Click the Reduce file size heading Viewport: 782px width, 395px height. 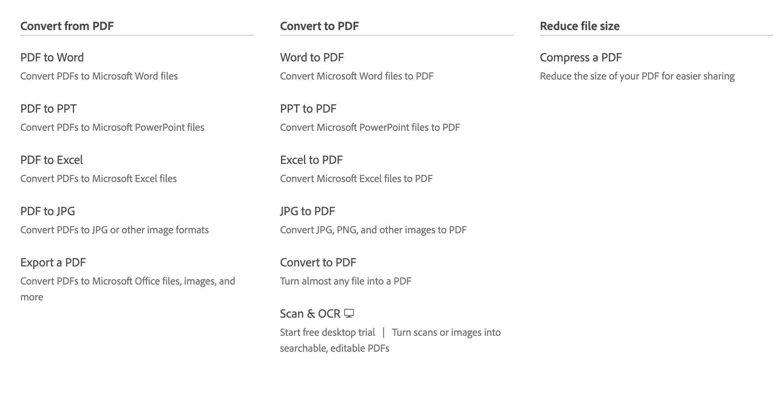580,26
